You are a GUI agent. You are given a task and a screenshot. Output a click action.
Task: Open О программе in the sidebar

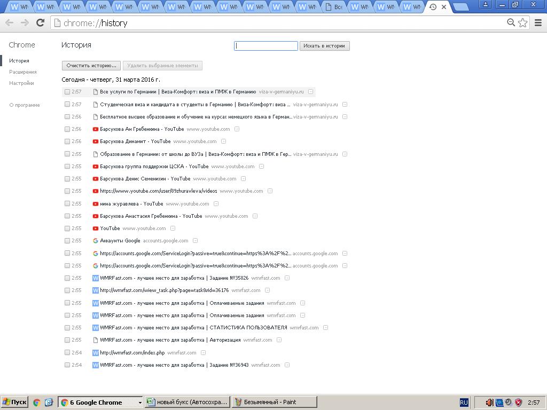tap(25, 105)
